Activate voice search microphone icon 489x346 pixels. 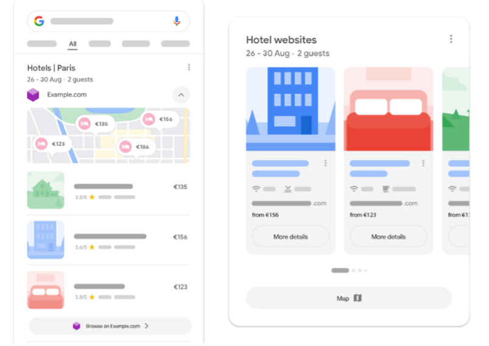pos(177,21)
